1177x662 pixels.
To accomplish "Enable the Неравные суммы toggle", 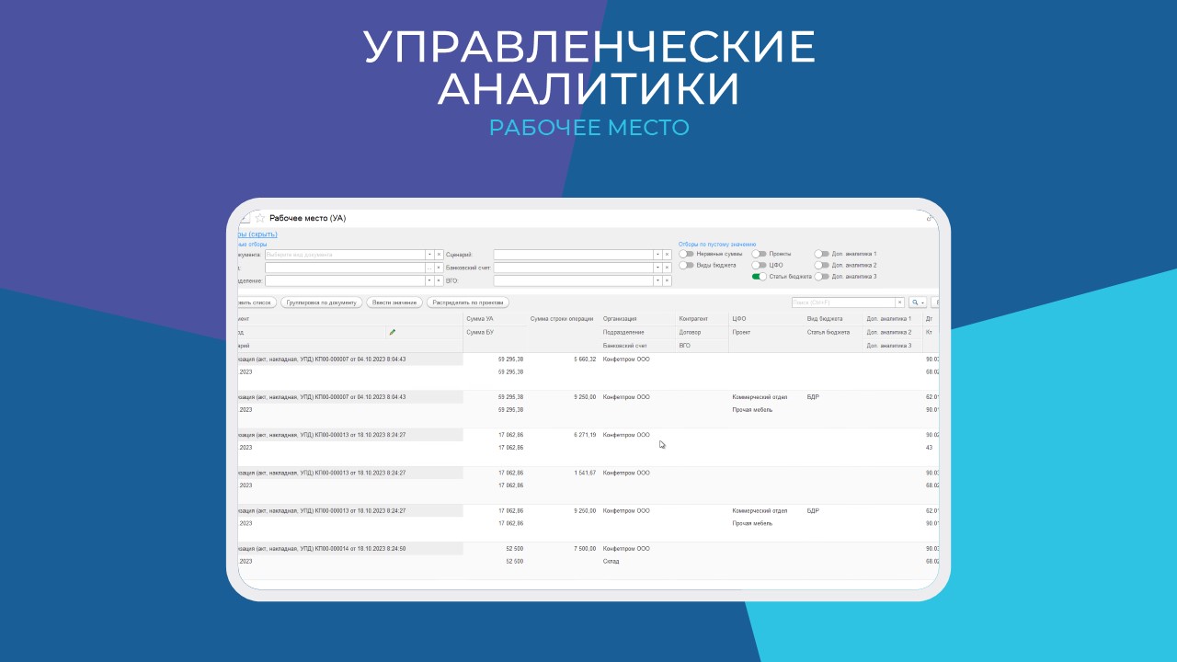I will click(686, 254).
